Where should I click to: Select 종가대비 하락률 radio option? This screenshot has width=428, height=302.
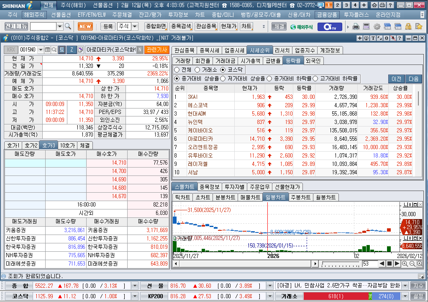pyautogui.click(x=269, y=79)
